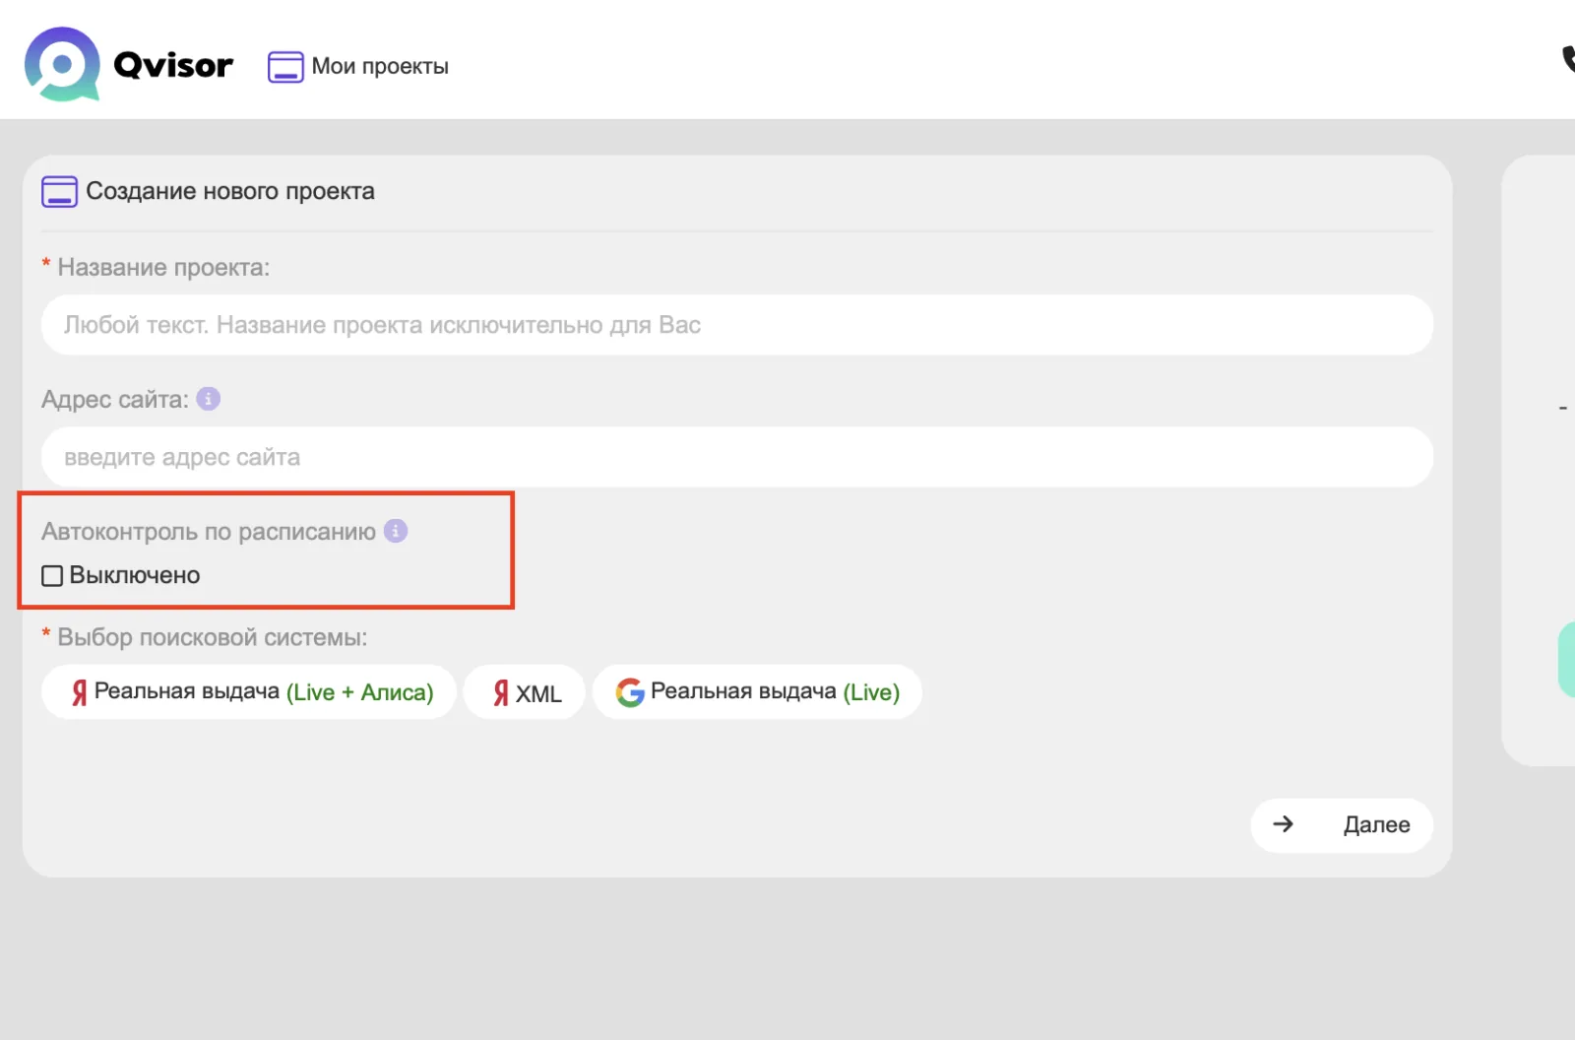Image resolution: width=1575 pixels, height=1040 pixels.
Task: Open the Мои проекты menu item
Action: tap(358, 67)
